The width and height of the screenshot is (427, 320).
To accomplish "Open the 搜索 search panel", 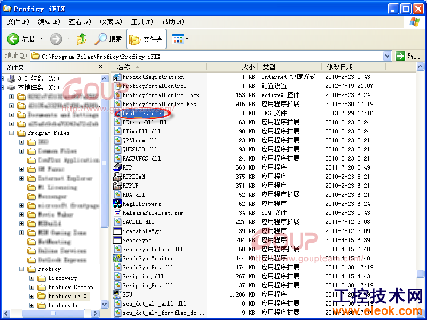I will click(x=108, y=39).
